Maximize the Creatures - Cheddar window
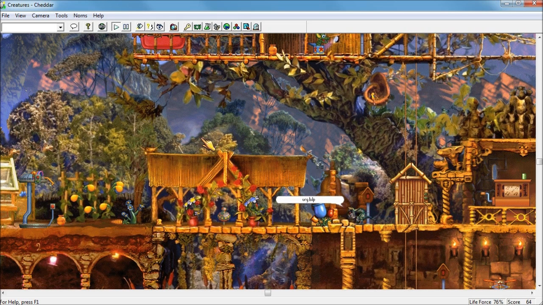 518,4
